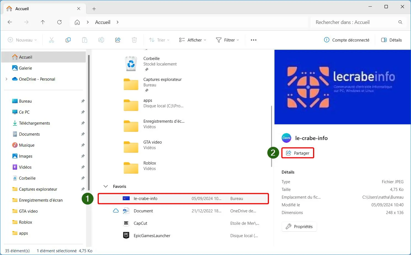Click the Share icon in command bar
This screenshot has width=411, height=255.
(x=118, y=40)
